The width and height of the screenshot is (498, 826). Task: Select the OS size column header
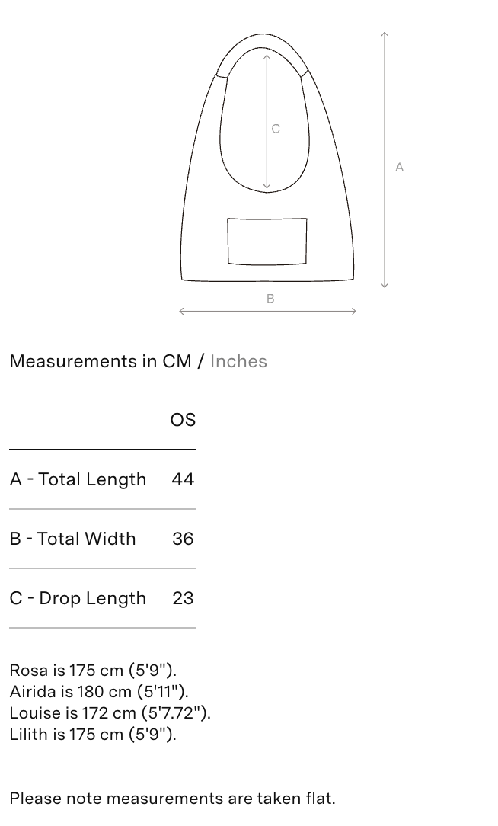tap(184, 420)
